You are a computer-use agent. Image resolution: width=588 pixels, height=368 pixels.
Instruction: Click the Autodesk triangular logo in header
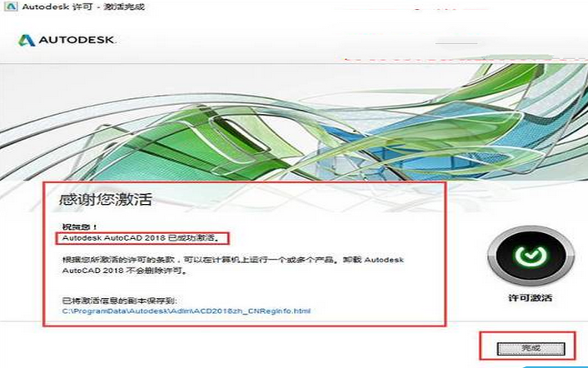click(x=24, y=40)
